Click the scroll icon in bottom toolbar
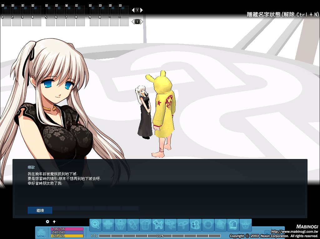The width and height of the screenshot is (320, 239). 133,225
